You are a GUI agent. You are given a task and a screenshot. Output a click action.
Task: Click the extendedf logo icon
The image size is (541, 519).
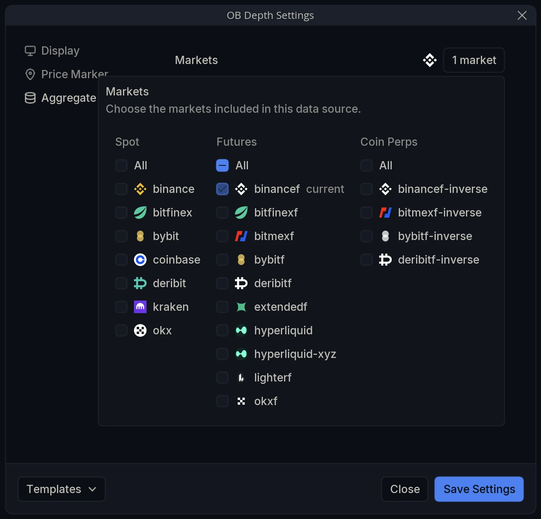(x=241, y=307)
